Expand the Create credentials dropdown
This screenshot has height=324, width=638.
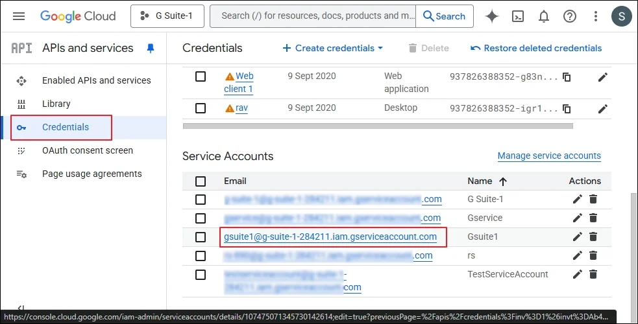(x=333, y=49)
